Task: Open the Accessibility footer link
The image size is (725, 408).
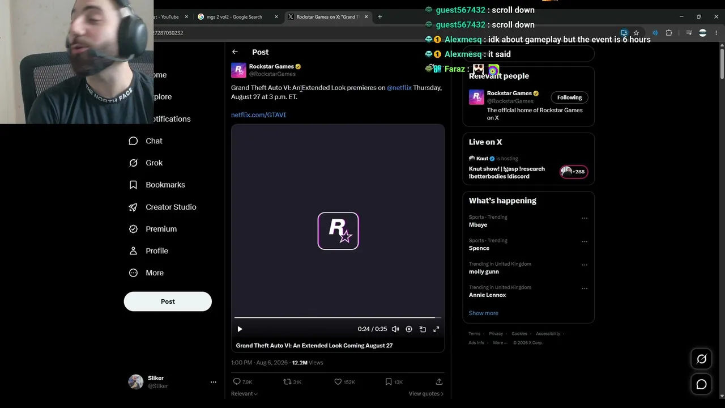Action: (548, 334)
